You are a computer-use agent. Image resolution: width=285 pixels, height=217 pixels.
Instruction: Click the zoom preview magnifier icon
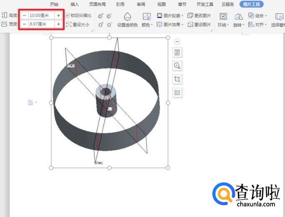pyautogui.click(x=177, y=66)
